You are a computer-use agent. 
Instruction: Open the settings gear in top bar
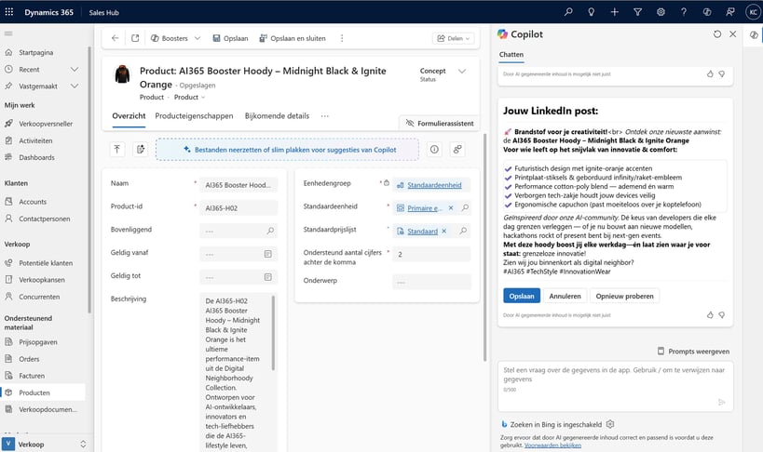tap(661, 12)
